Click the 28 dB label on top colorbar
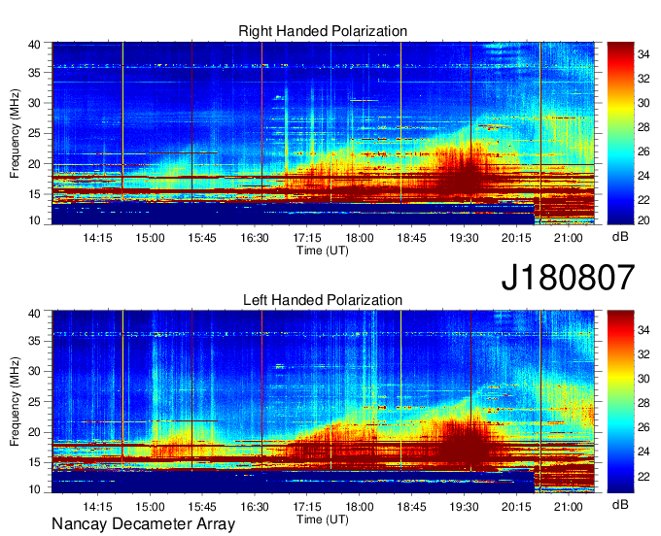Screen dimensions: 661x536 click(644, 127)
